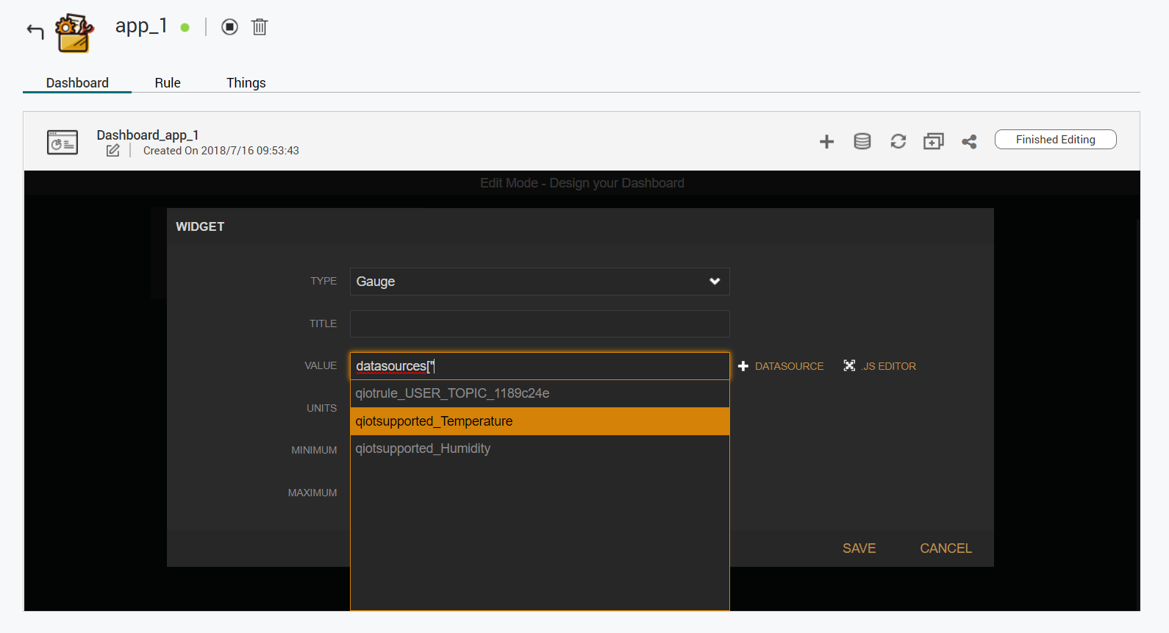Open the Things tab
This screenshot has height=633, width=1169.
tap(246, 83)
